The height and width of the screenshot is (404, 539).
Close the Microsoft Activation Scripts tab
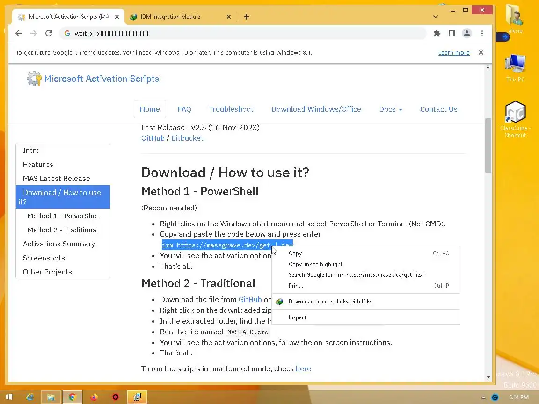(x=117, y=17)
